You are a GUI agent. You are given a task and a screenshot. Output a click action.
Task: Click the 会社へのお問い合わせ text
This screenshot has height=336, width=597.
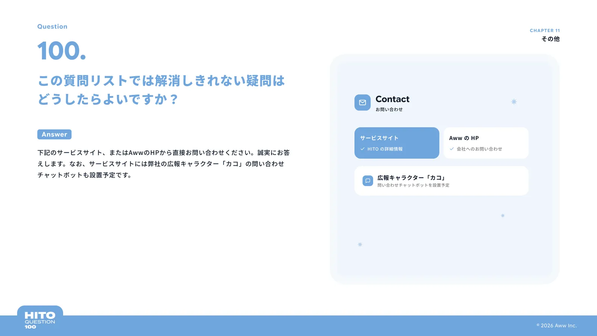pos(479,149)
